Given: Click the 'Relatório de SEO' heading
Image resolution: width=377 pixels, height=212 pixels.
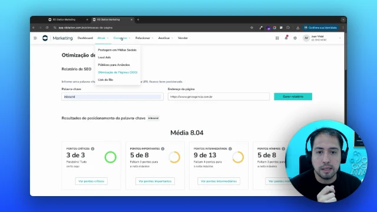Looking at the screenshot, I should click(x=77, y=69).
